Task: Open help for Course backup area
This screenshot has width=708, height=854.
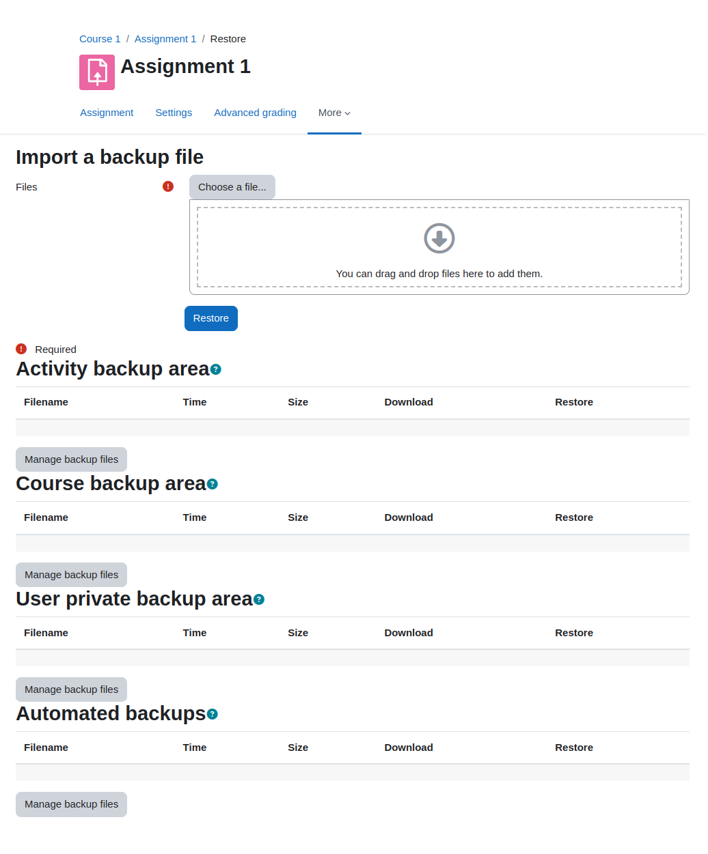Action: pyautogui.click(x=213, y=484)
